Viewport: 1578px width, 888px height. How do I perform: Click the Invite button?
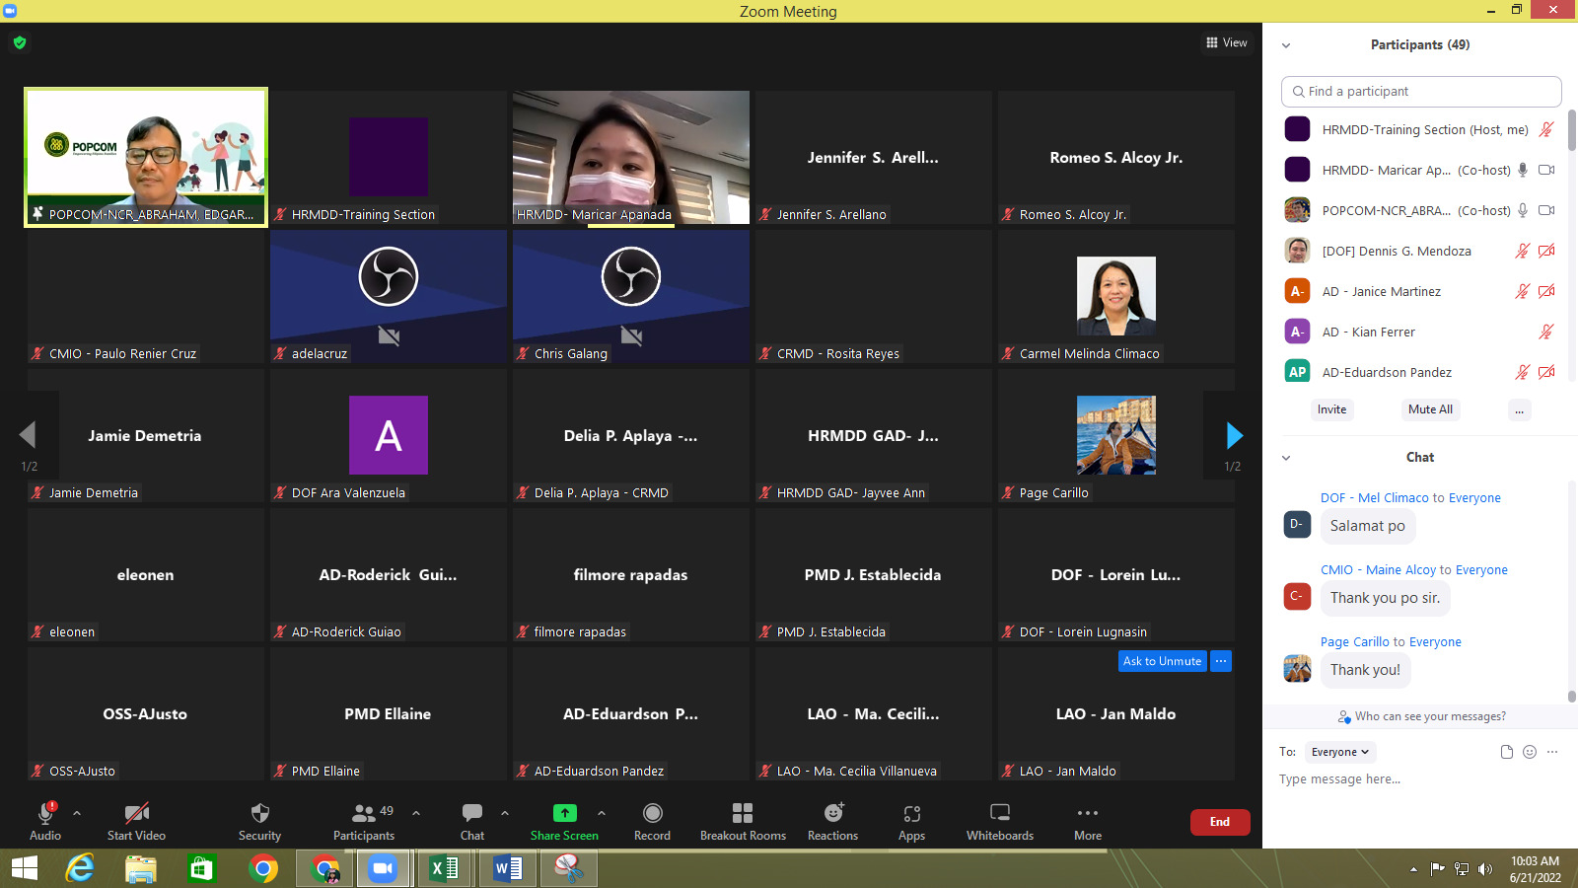1331,409
